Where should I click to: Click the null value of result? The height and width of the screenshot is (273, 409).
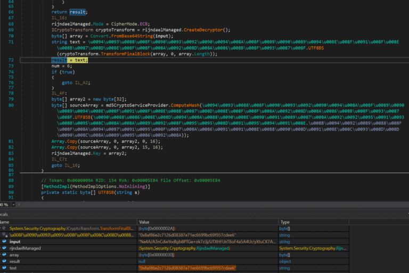pos(142,261)
